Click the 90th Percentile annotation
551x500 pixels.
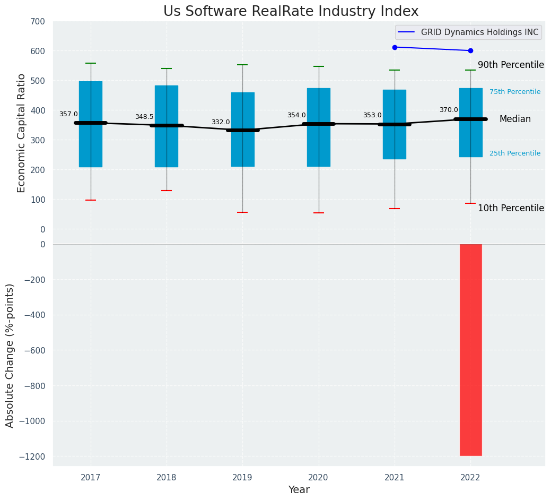pos(511,65)
